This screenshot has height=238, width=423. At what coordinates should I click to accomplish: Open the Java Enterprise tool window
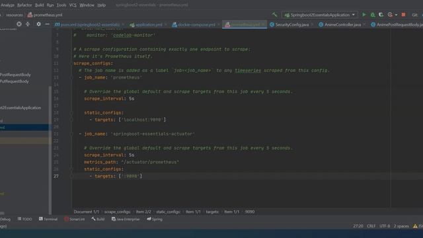point(126,219)
